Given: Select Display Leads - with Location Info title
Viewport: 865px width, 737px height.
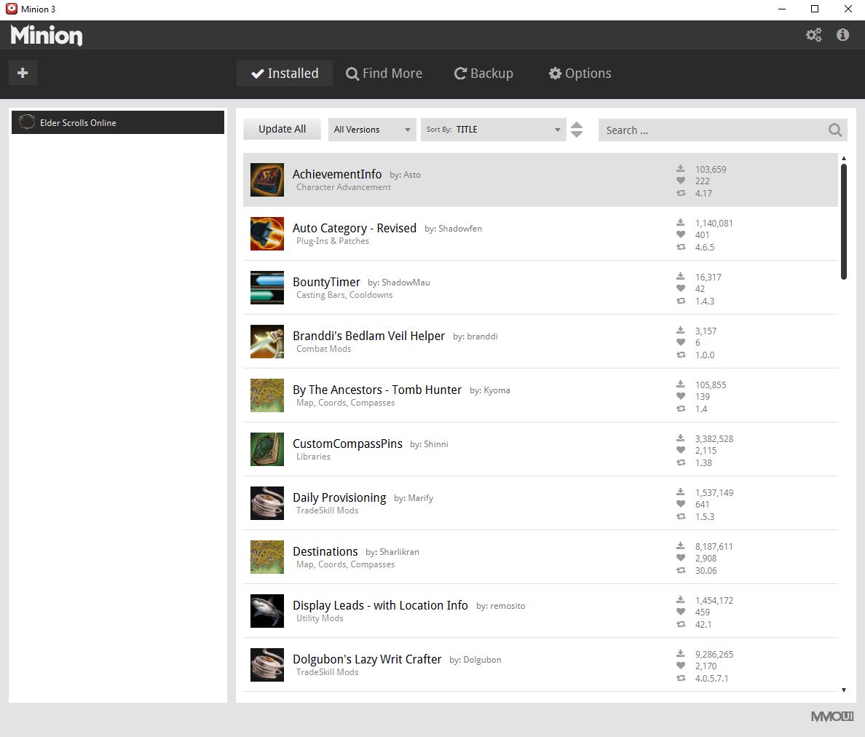Looking at the screenshot, I should coord(380,605).
